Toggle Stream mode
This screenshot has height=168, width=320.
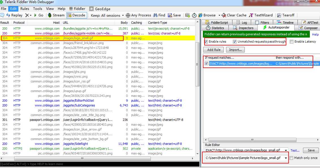coord(56,15)
